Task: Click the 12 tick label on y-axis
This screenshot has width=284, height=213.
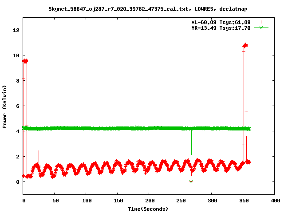Action: coord(17,30)
